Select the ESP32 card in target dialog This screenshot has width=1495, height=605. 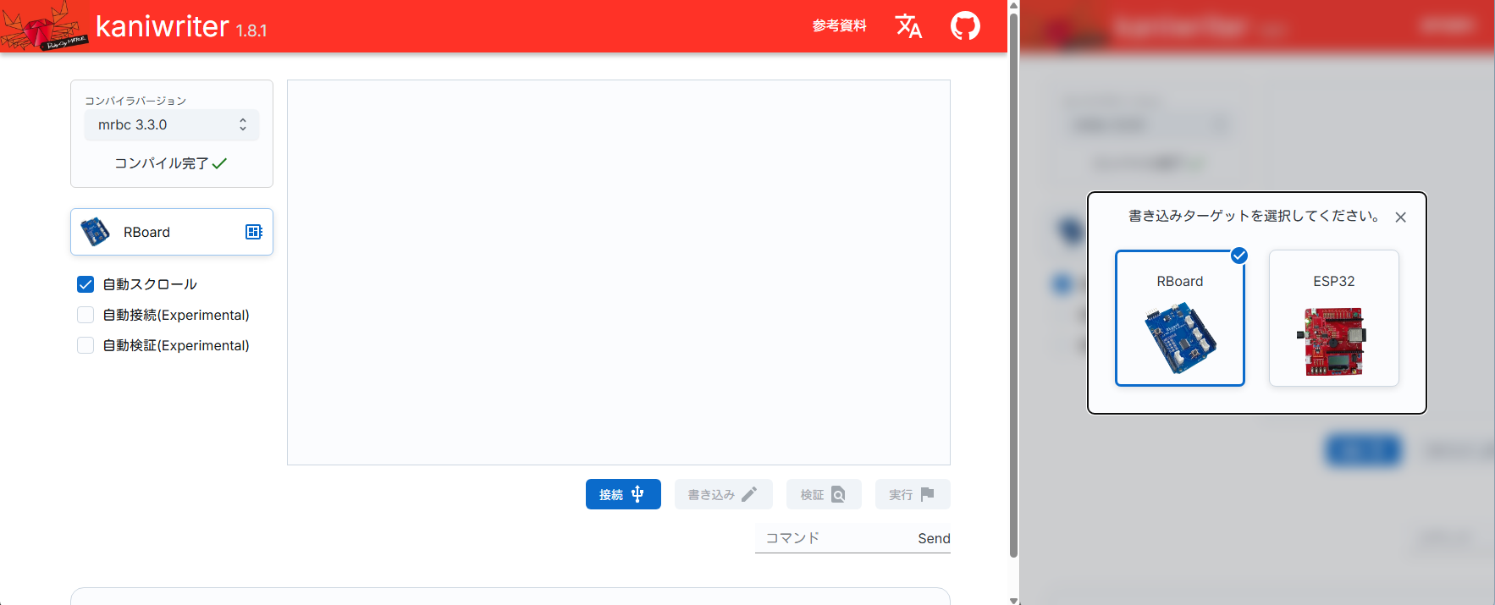(x=1334, y=318)
